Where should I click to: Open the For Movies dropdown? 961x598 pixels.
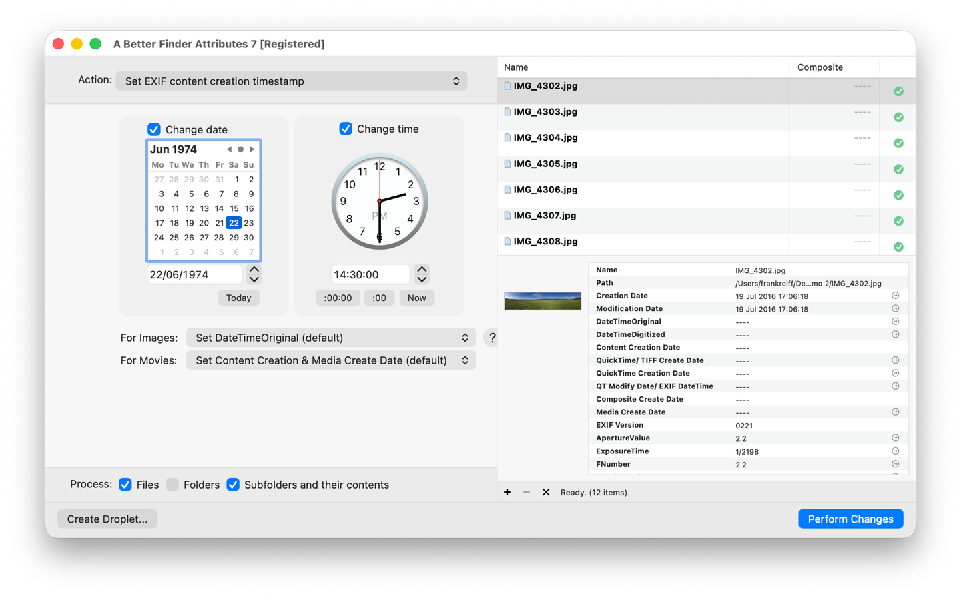[x=331, y=360]
